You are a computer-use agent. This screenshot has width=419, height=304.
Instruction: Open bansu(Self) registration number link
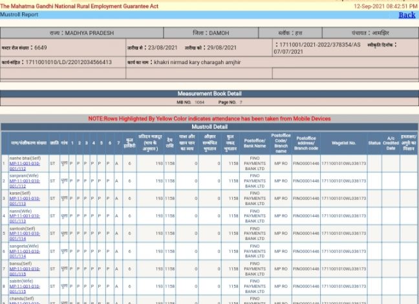tap(25, 272)
